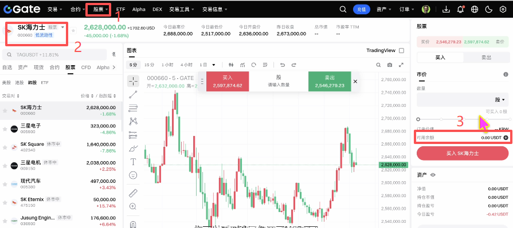Open the language globe icon
The image size is (513, 228).
(x=475, y=10)
